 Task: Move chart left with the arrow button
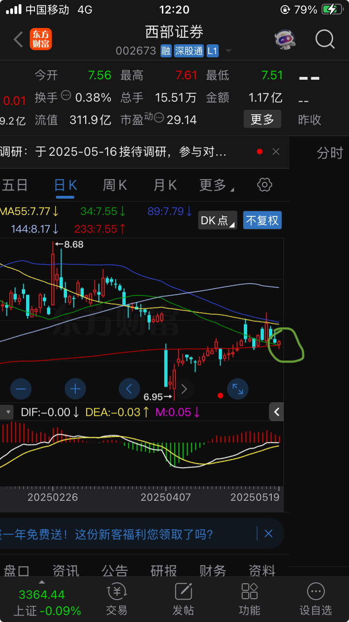coord(129,388)
